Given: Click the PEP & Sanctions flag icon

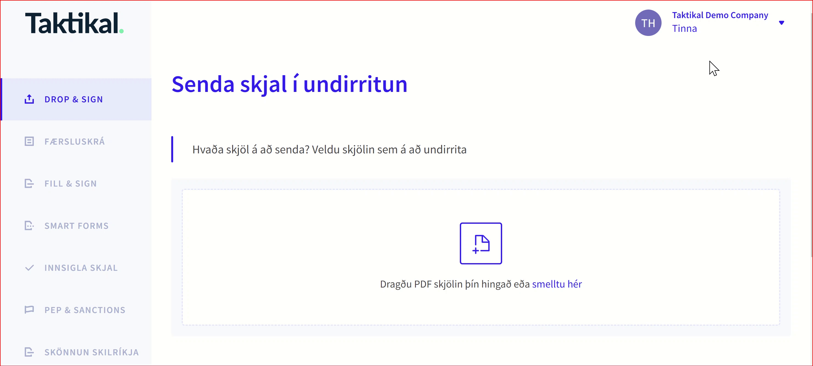Looking at the screenshot, I should coord(29,310).
